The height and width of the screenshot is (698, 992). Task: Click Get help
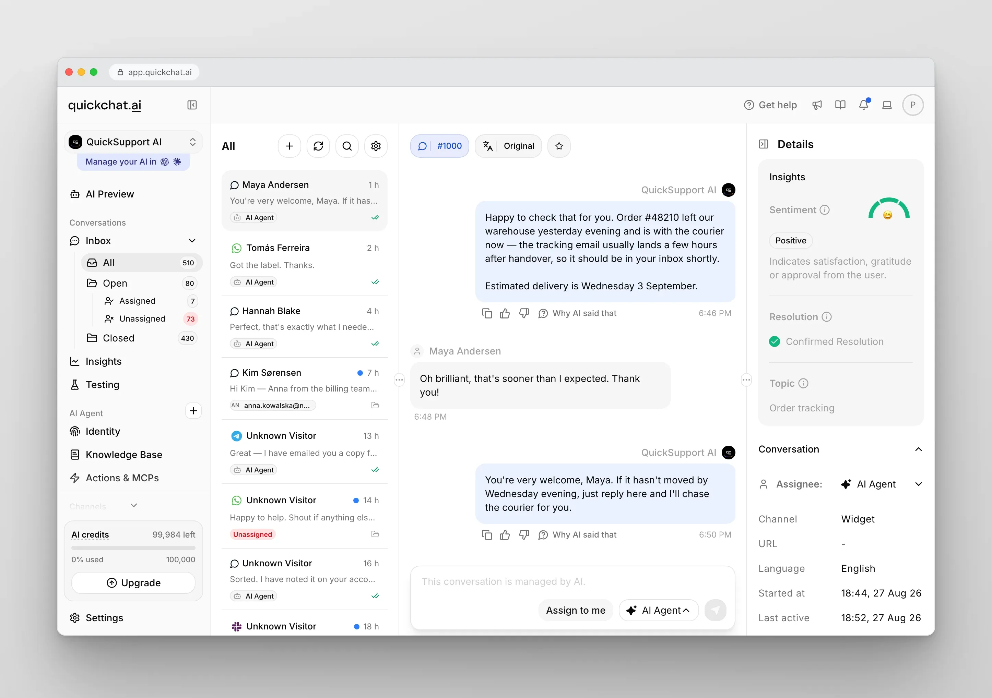click(x=770, y=105)
